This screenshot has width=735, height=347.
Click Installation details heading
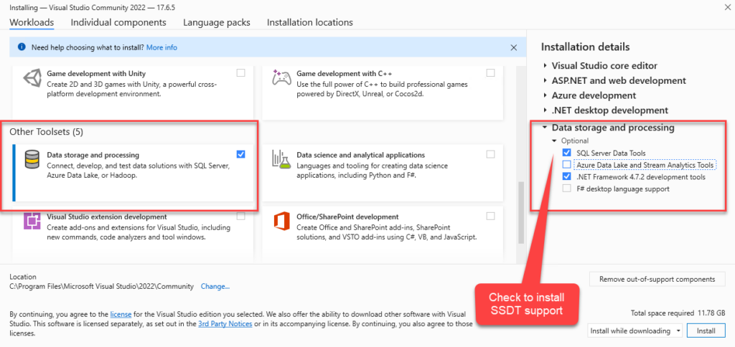[585, 47]
